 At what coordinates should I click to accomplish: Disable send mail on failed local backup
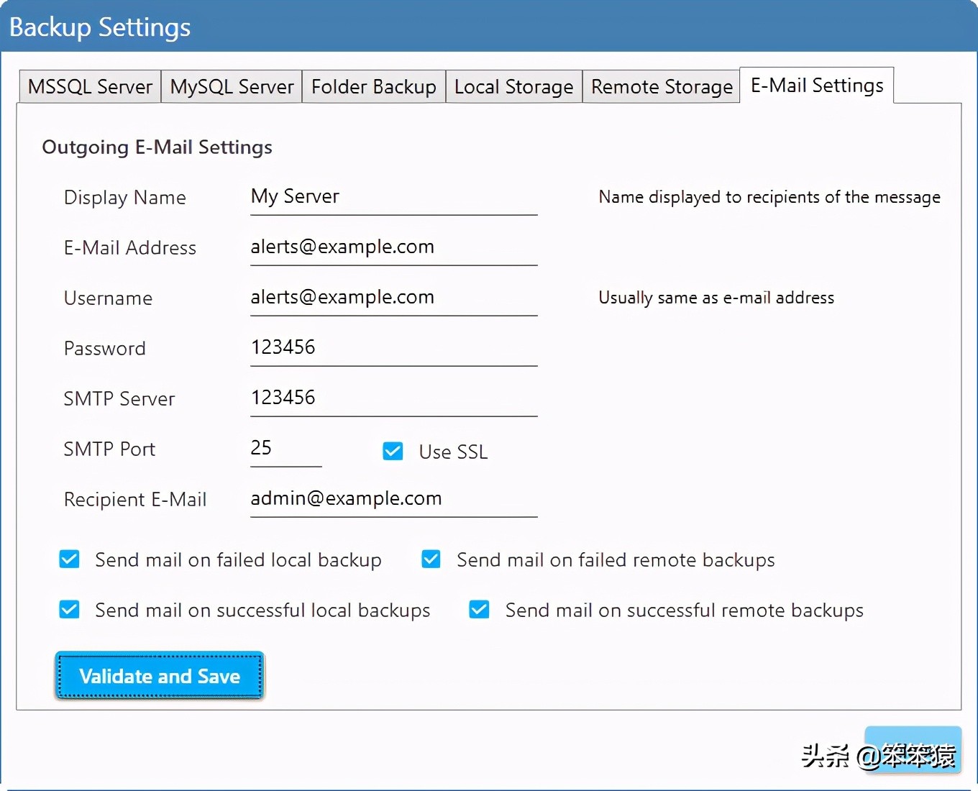[x=69, y=559]
